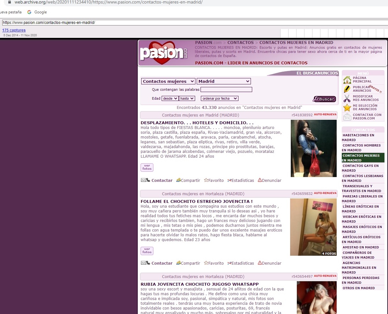Open the Madrid province dropdown
This screenshot has height=314, width=388.
pos(224,81)
